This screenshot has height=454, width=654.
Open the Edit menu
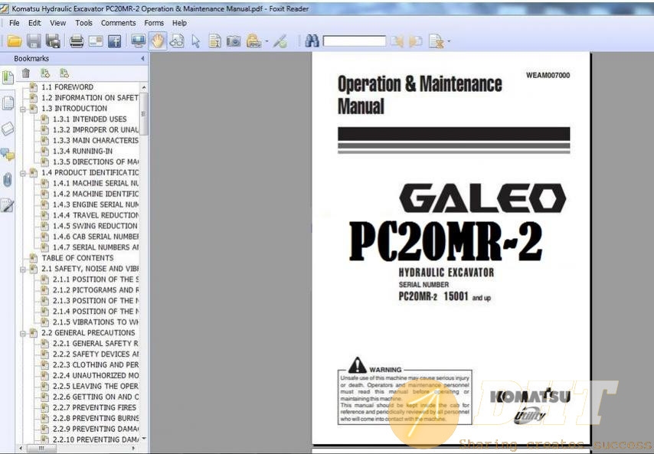point(34,23)
